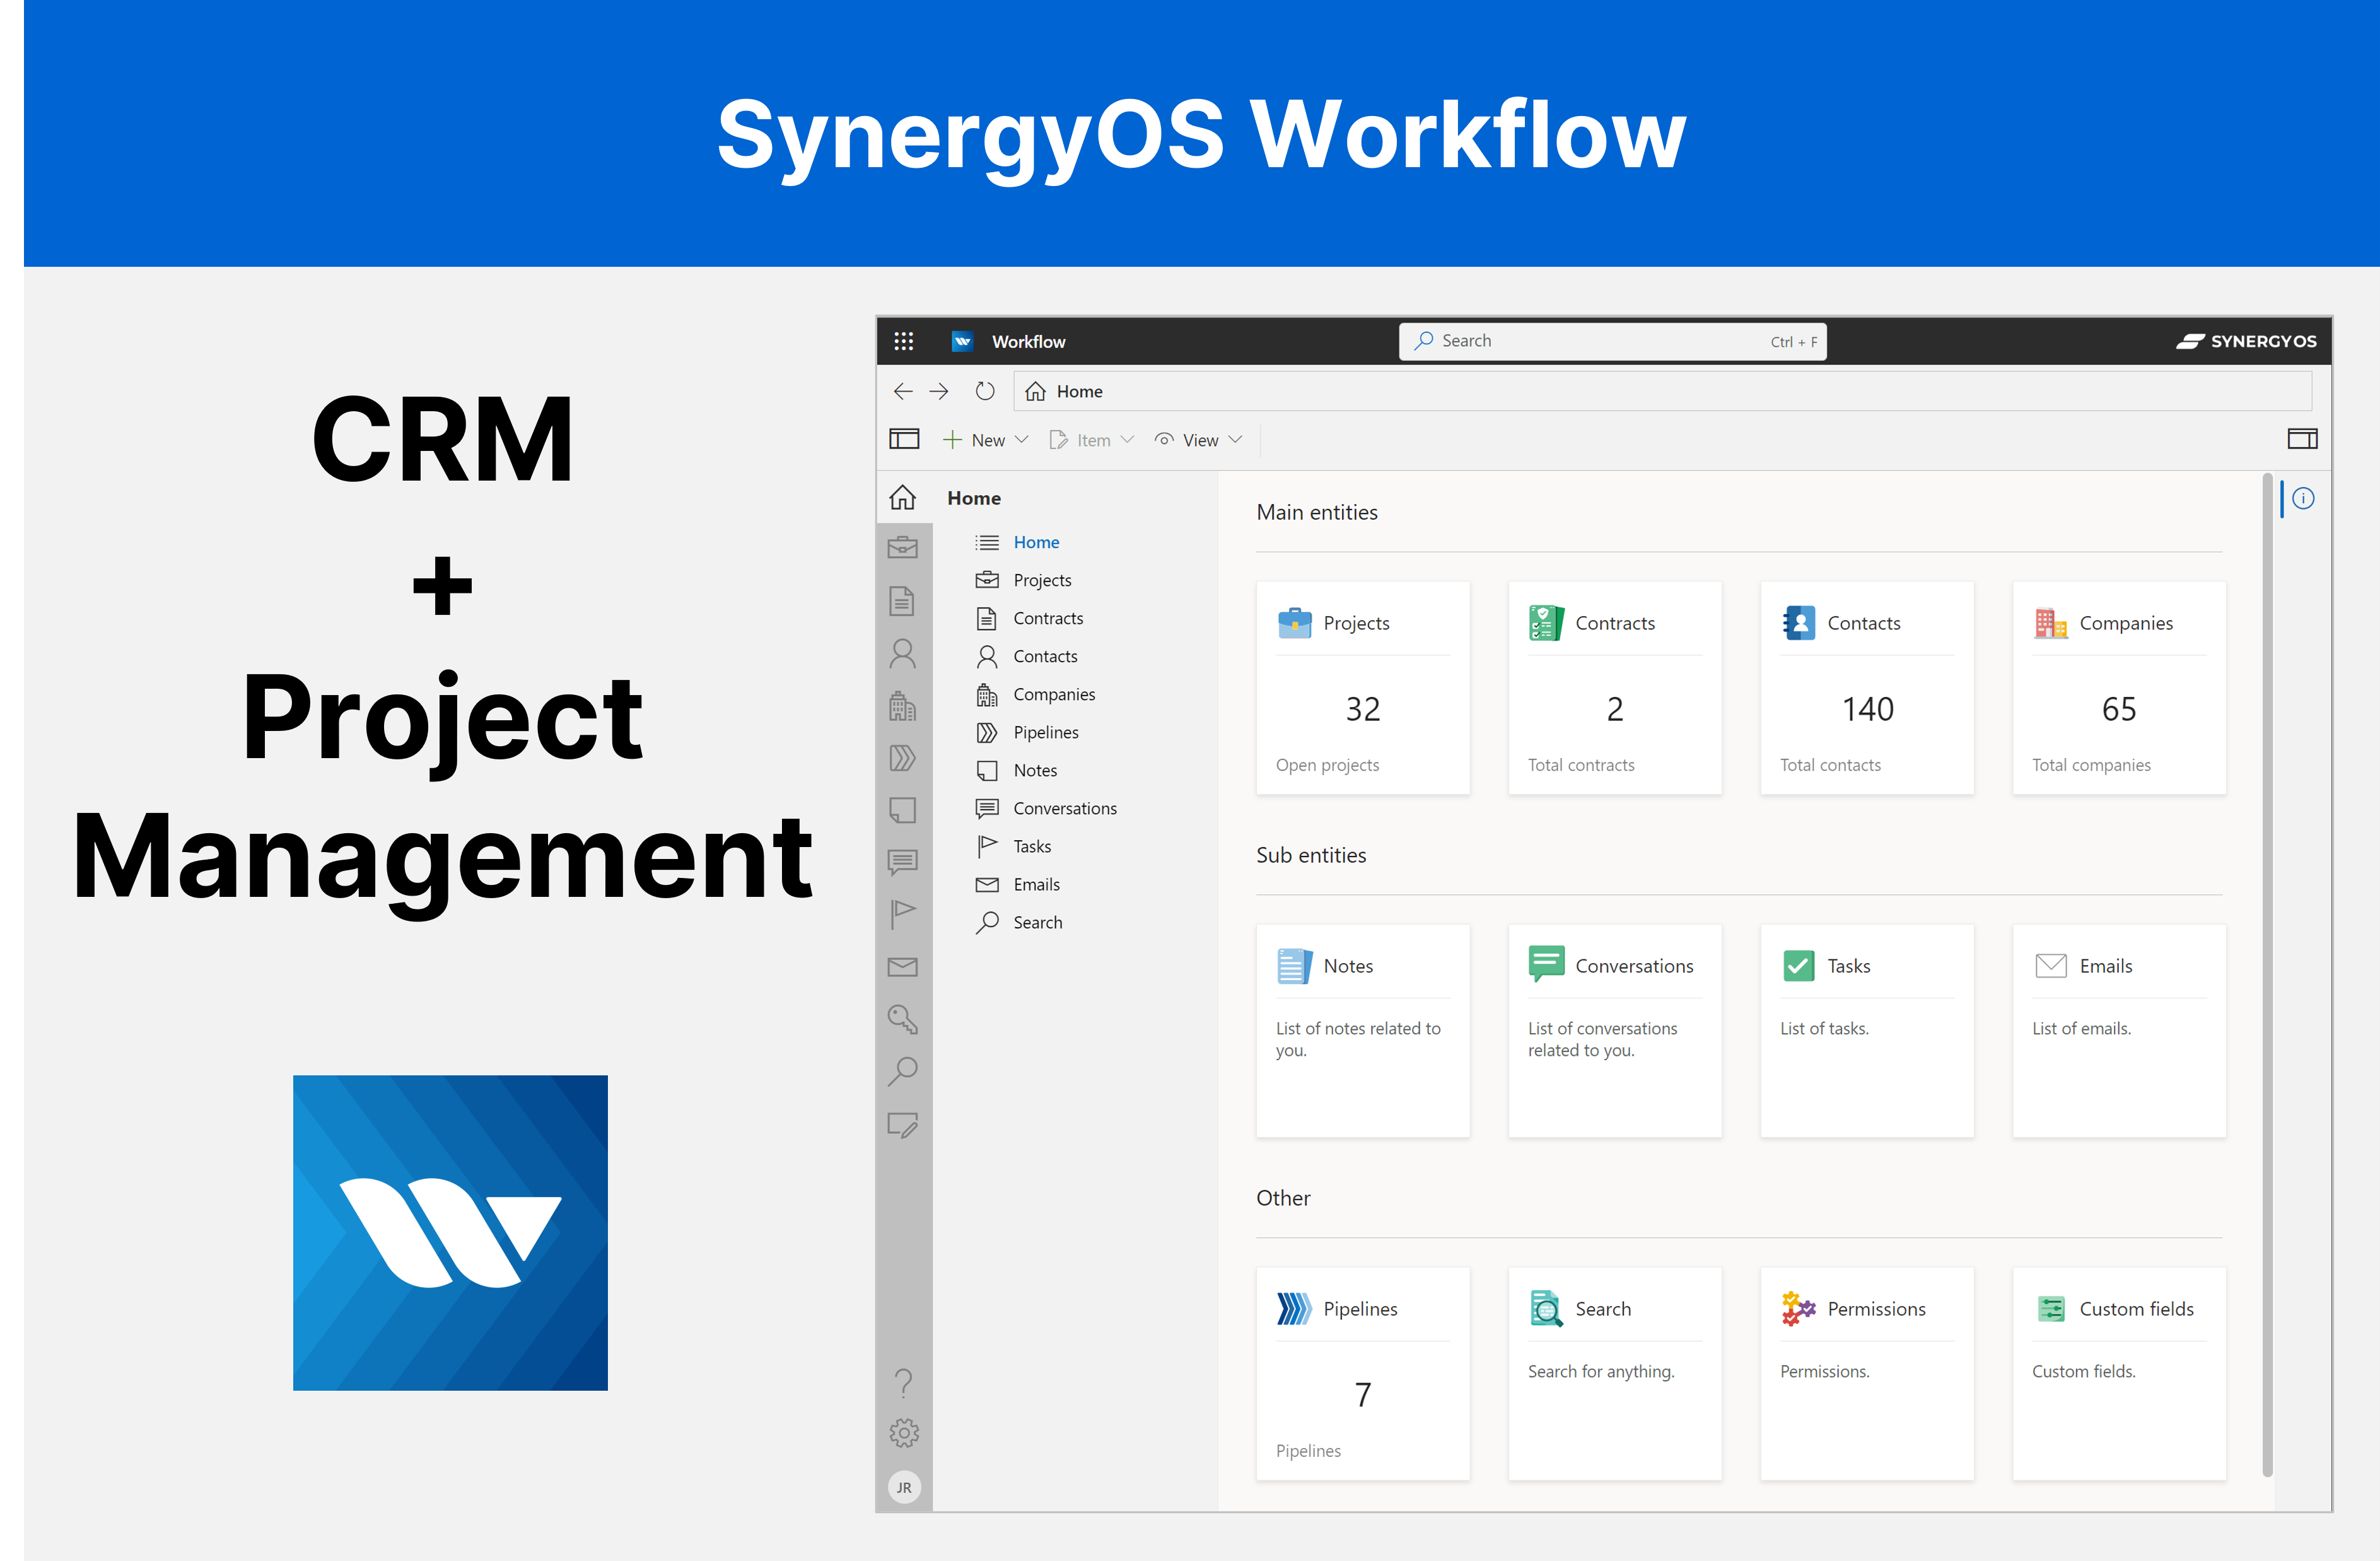2380x1561 pixels.
Task: Open the Contacts card showing 140
Action: [x=1867, y=688]
